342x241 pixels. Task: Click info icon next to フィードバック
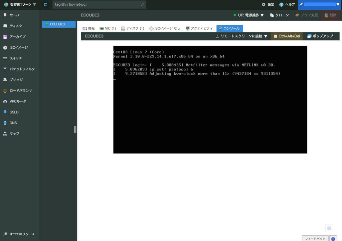point(333,239)
